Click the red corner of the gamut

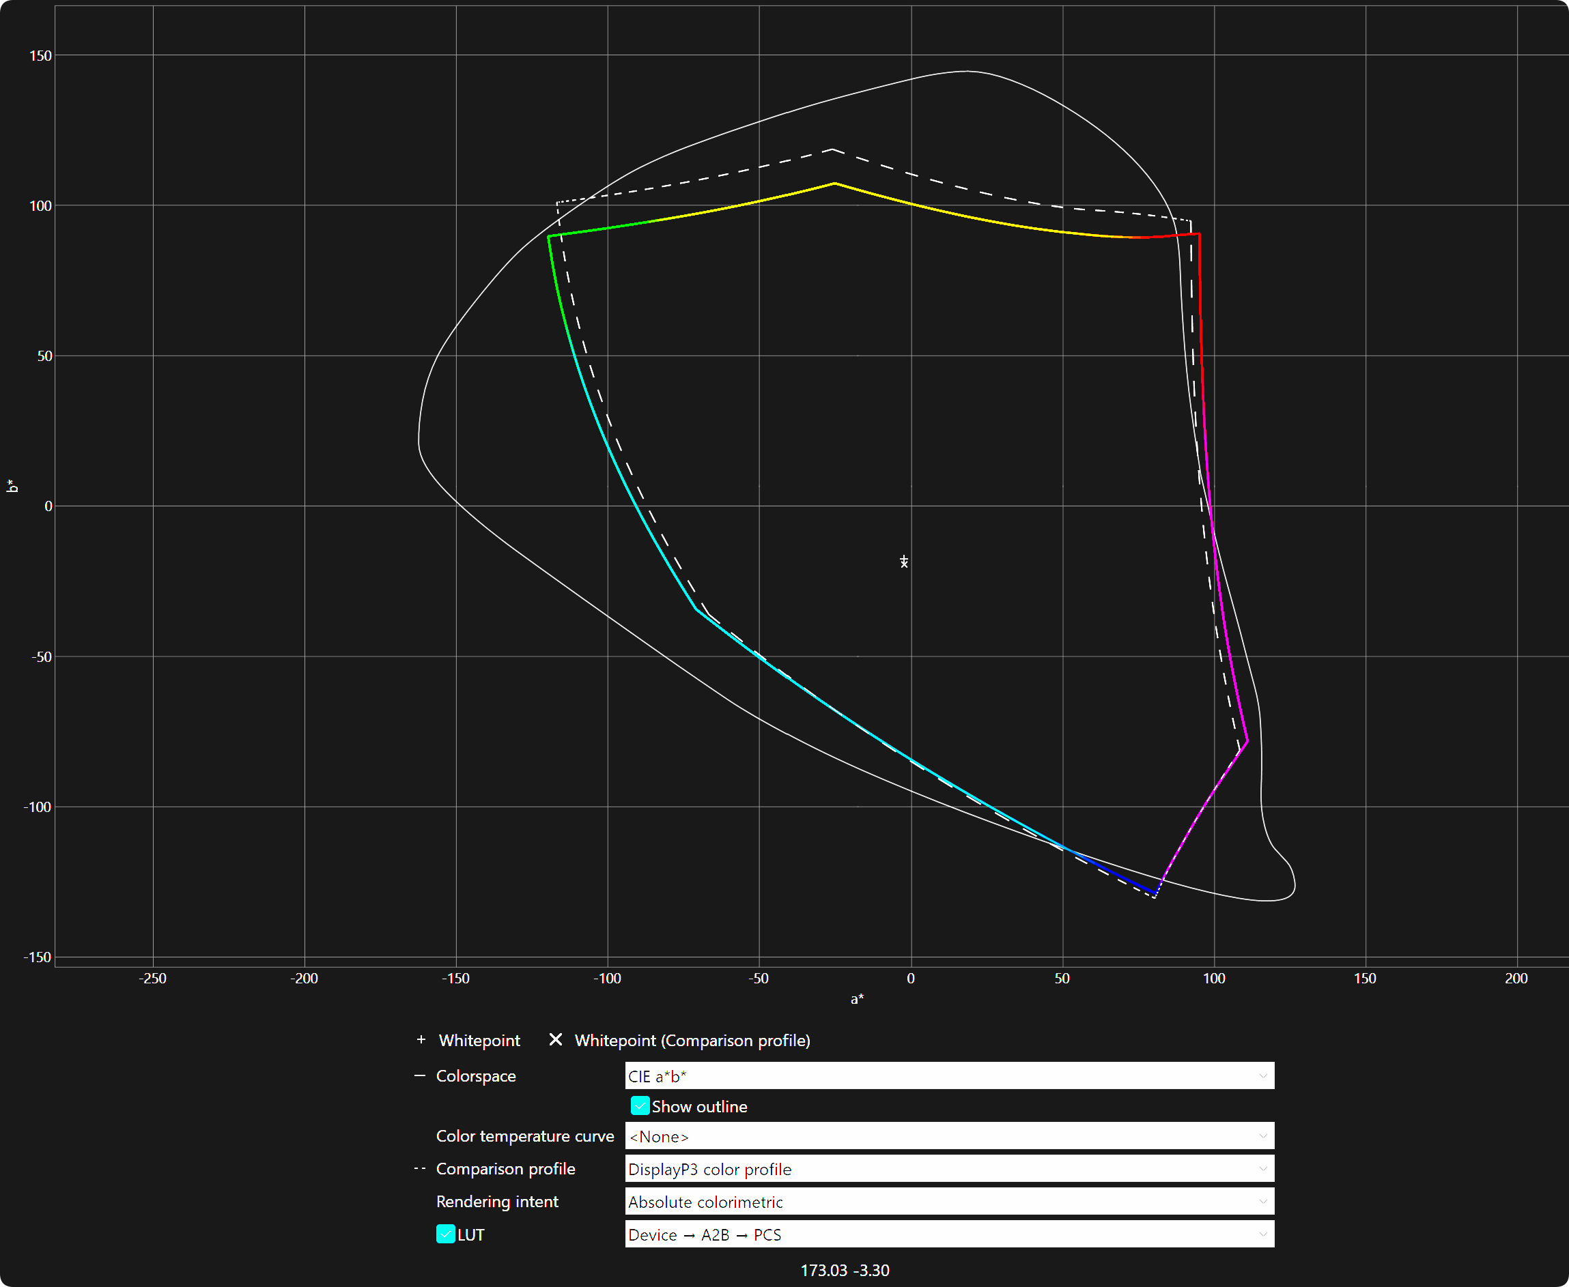[x=1199, y=234]
